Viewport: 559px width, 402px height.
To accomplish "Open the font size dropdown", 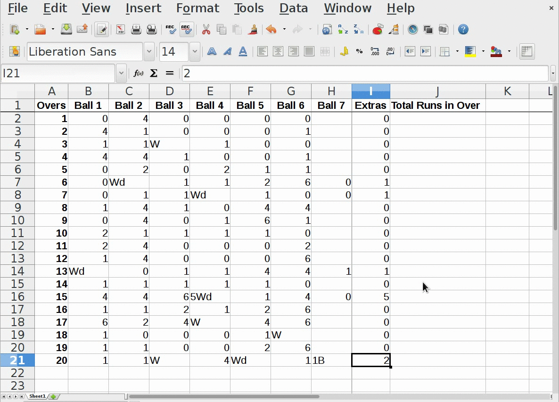I will [195, 52].
